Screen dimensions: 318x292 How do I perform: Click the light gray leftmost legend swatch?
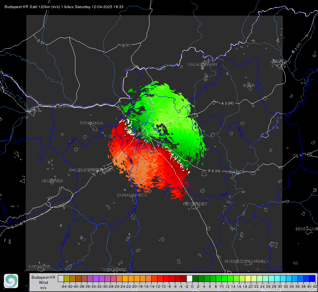click(61, 279)
